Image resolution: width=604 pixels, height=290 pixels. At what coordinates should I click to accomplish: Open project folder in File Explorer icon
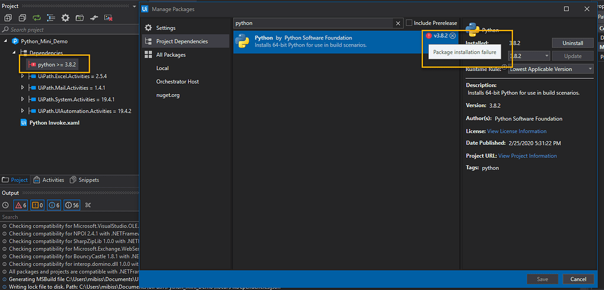[x=80, y=18]
